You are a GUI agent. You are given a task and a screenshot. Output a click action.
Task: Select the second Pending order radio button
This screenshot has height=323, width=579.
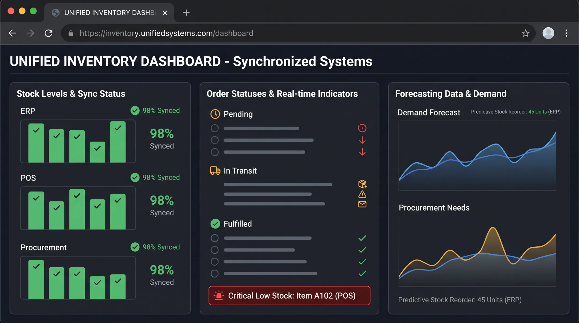click(x=214, y=140)
